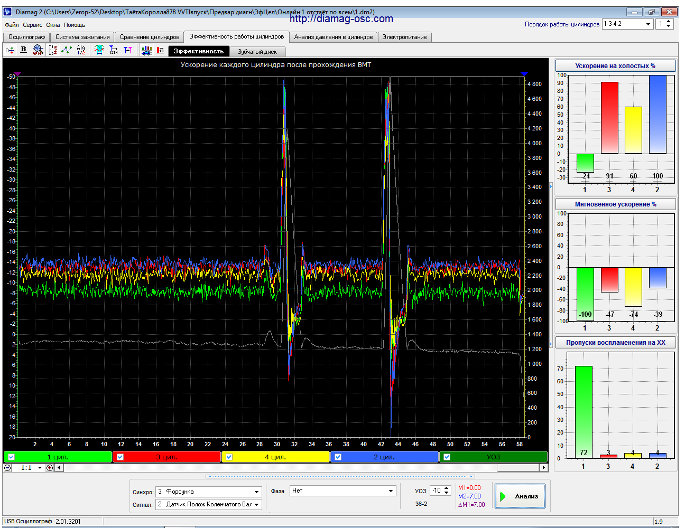Switch to the Система зажигания tab

(x=82, y=37)
